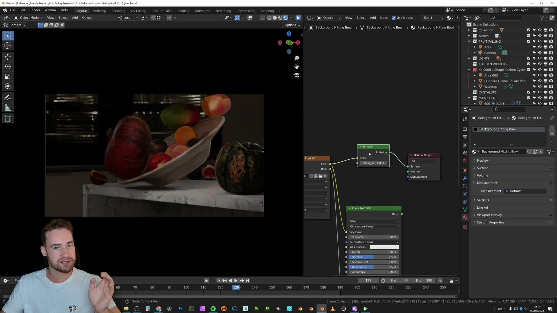
Task: Select the Cursor tool
Action: click(x=8, y=46)
